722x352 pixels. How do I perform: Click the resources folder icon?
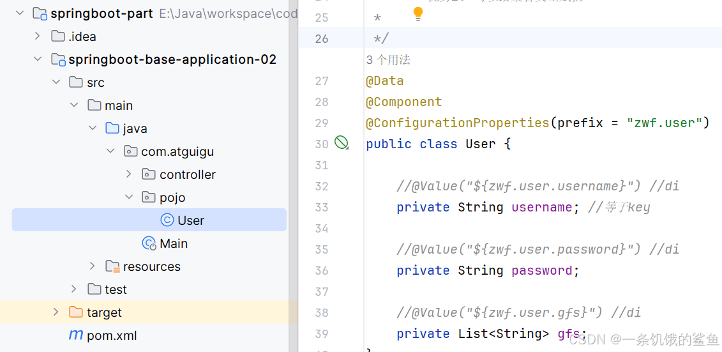click(112, 266)
